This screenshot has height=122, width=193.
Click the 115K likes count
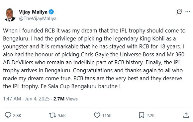(107, 116)
